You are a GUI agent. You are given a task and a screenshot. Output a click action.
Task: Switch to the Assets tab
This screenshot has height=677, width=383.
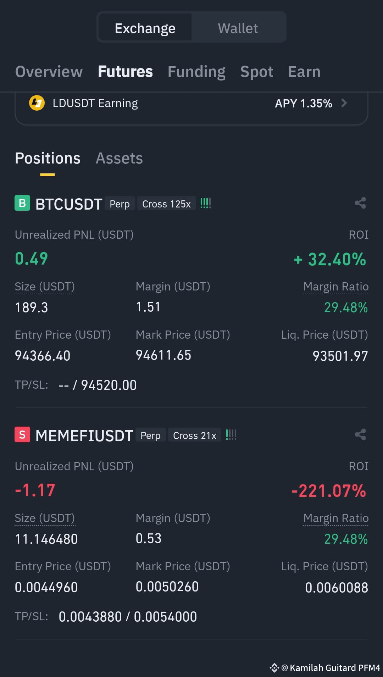[119, 158]
